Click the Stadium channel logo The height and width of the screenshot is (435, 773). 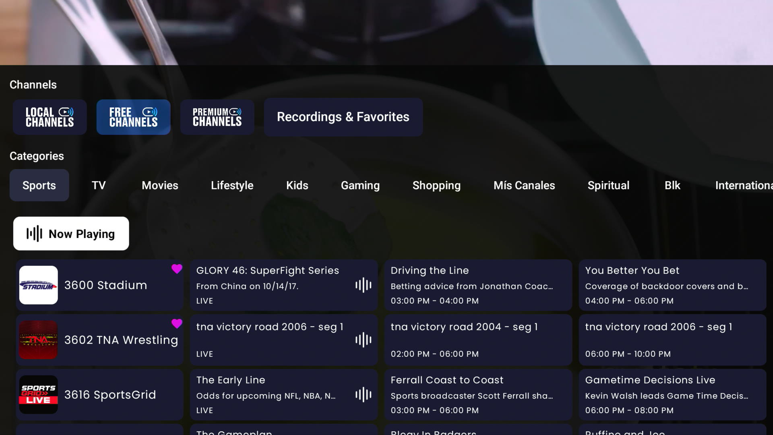(39, 285)
